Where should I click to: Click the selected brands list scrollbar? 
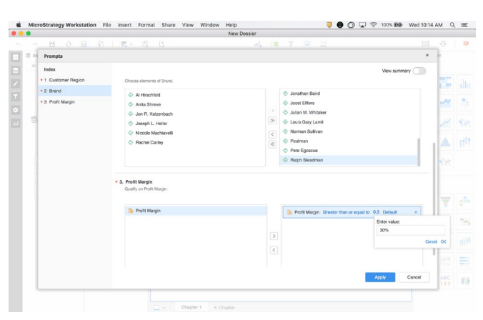(x=419, y=151)
